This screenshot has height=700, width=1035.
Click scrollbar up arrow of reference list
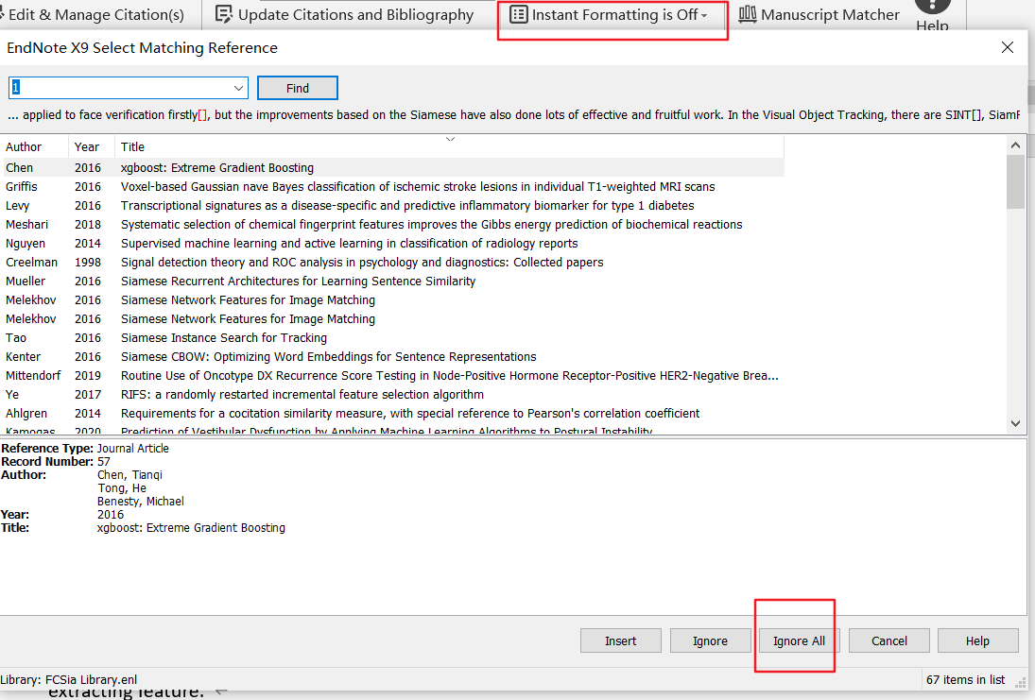click(x=1015, y=145)
